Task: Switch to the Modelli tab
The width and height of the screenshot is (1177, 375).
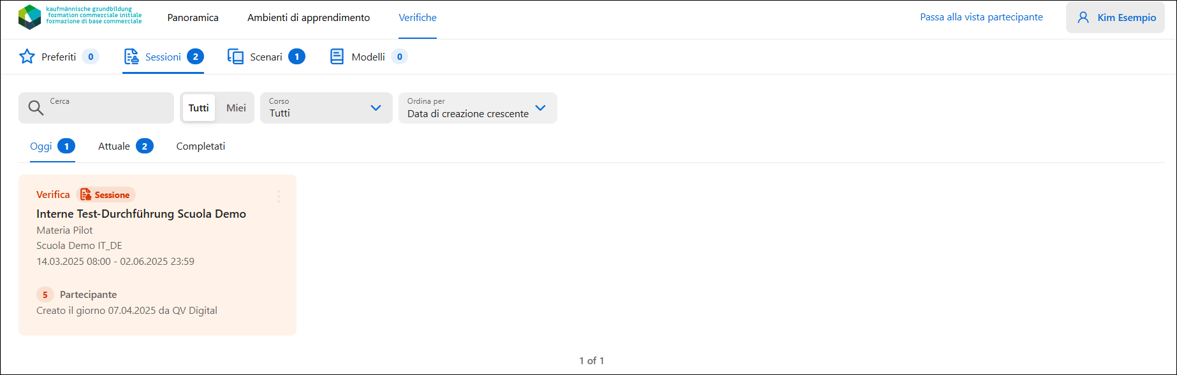Action: point(369,57)
